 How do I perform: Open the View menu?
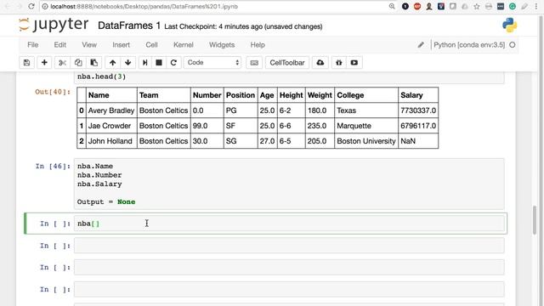point(89,45)
